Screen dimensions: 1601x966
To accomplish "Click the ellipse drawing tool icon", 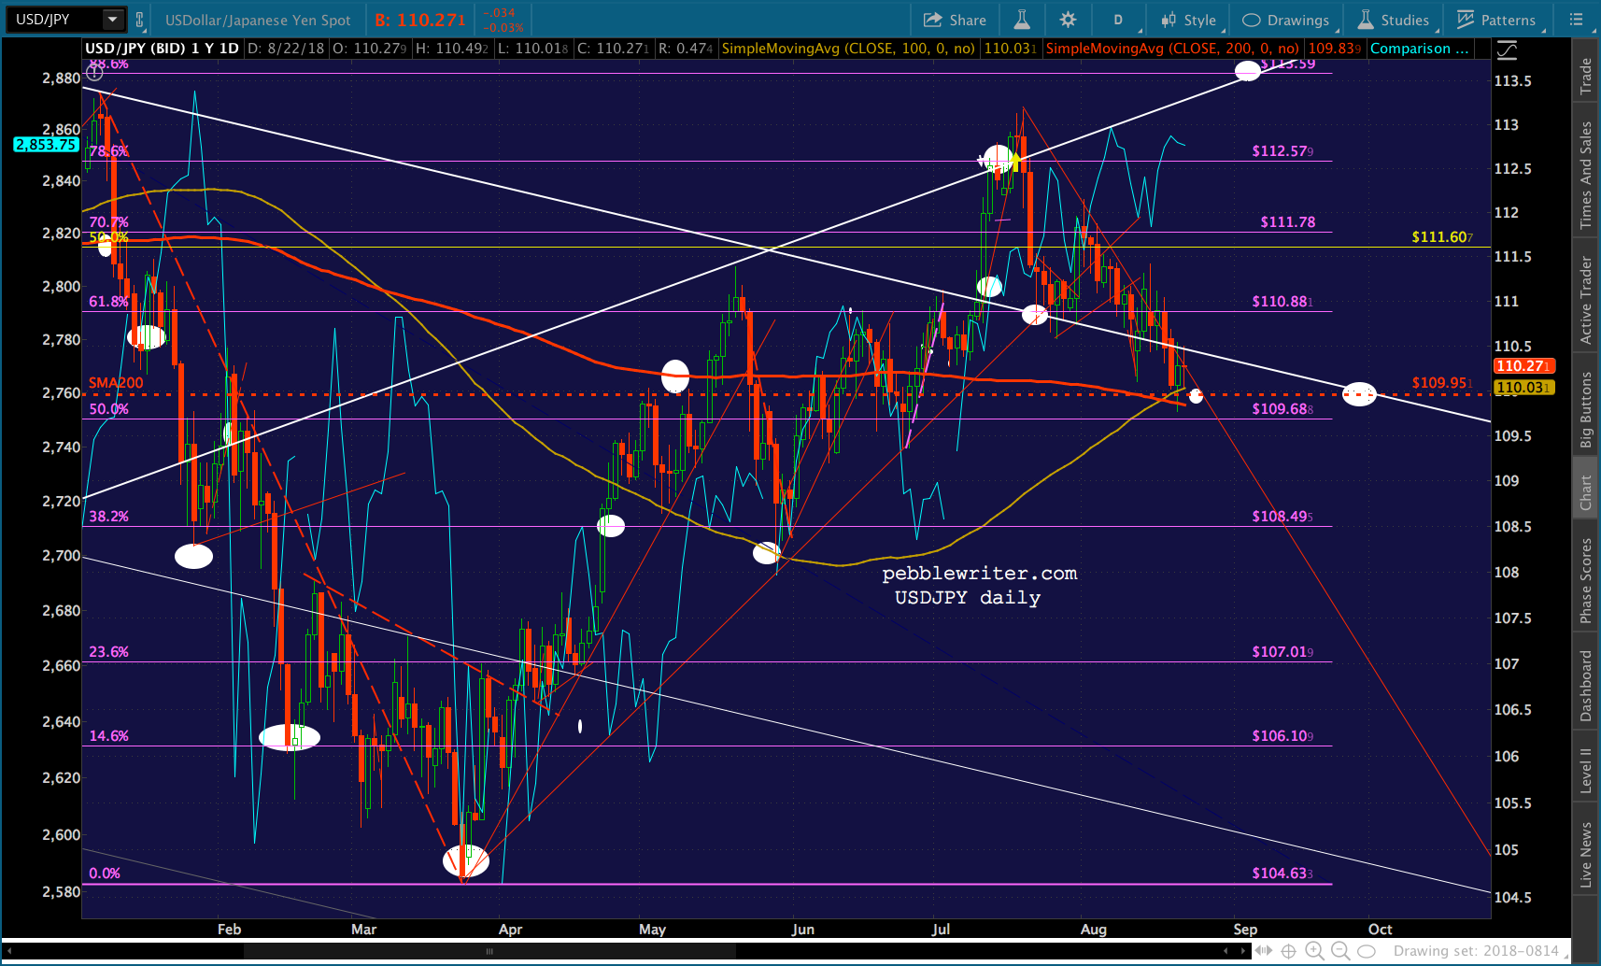I will [x=1367, y=951].
